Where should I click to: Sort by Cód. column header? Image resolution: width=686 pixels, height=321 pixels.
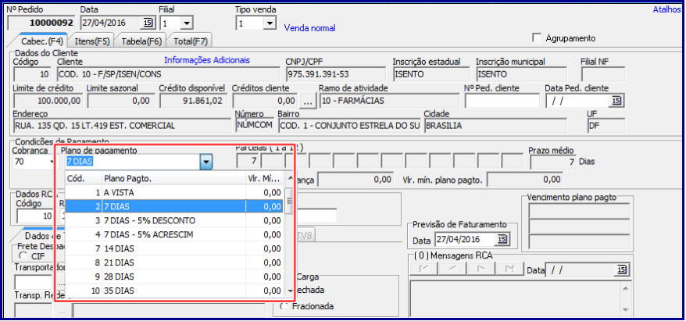(84, 178)
